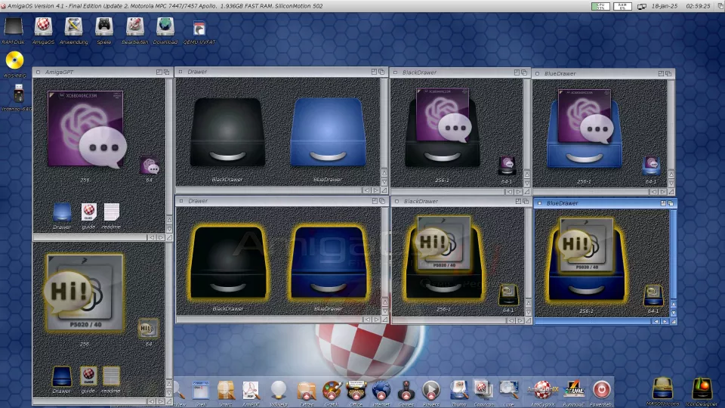
Task: Launch AmiCygnix from the dock
Action: click(x=542, y=389)
